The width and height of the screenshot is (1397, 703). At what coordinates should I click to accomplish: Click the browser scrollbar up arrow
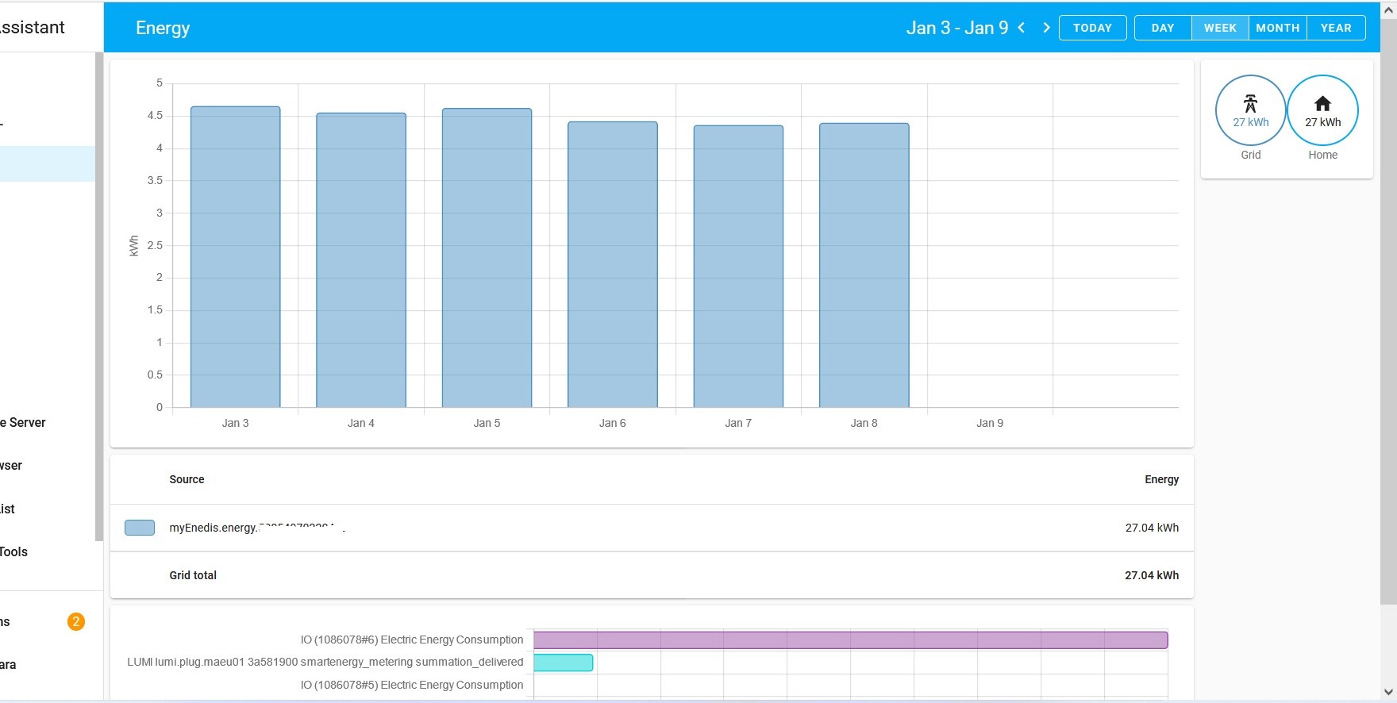coord(1388,10)
